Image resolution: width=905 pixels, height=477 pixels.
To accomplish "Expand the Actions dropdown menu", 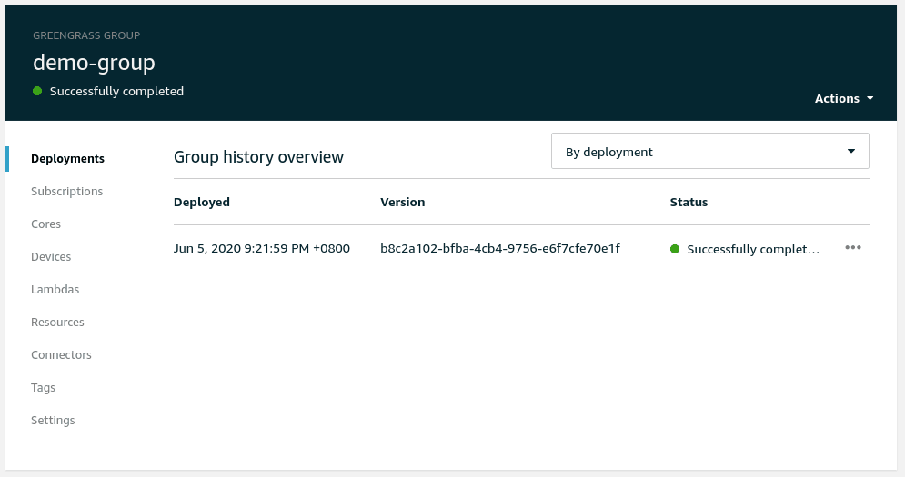I will tap(843, 98).
